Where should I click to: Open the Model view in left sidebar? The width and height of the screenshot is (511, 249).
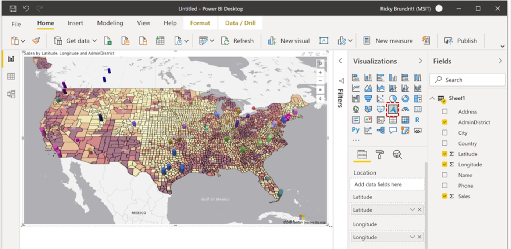point(11,94)
